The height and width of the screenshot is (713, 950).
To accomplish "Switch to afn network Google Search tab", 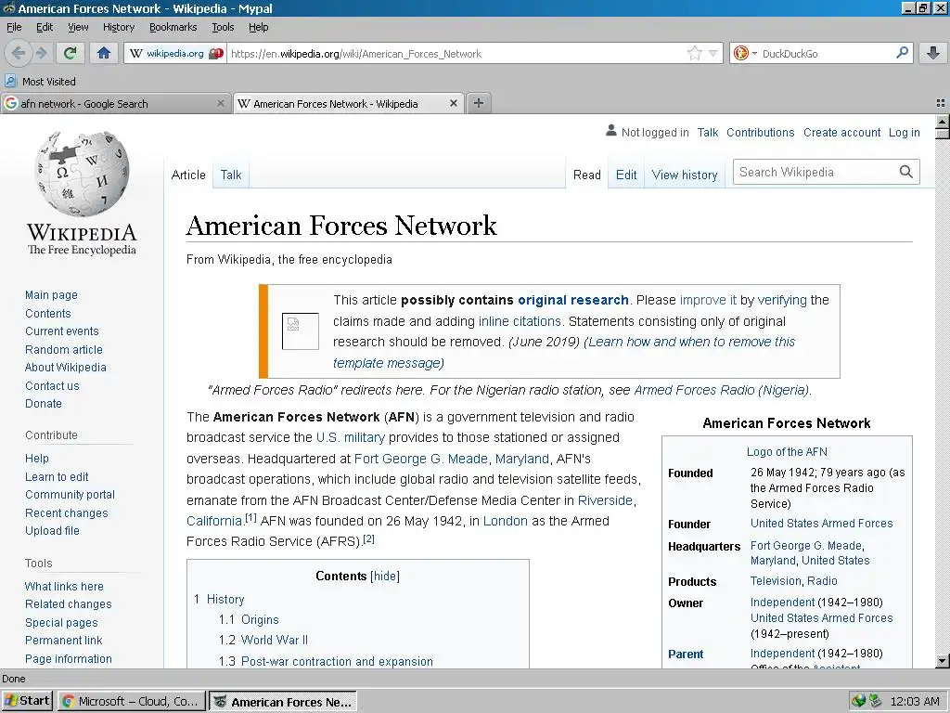I will pos(115,104).
